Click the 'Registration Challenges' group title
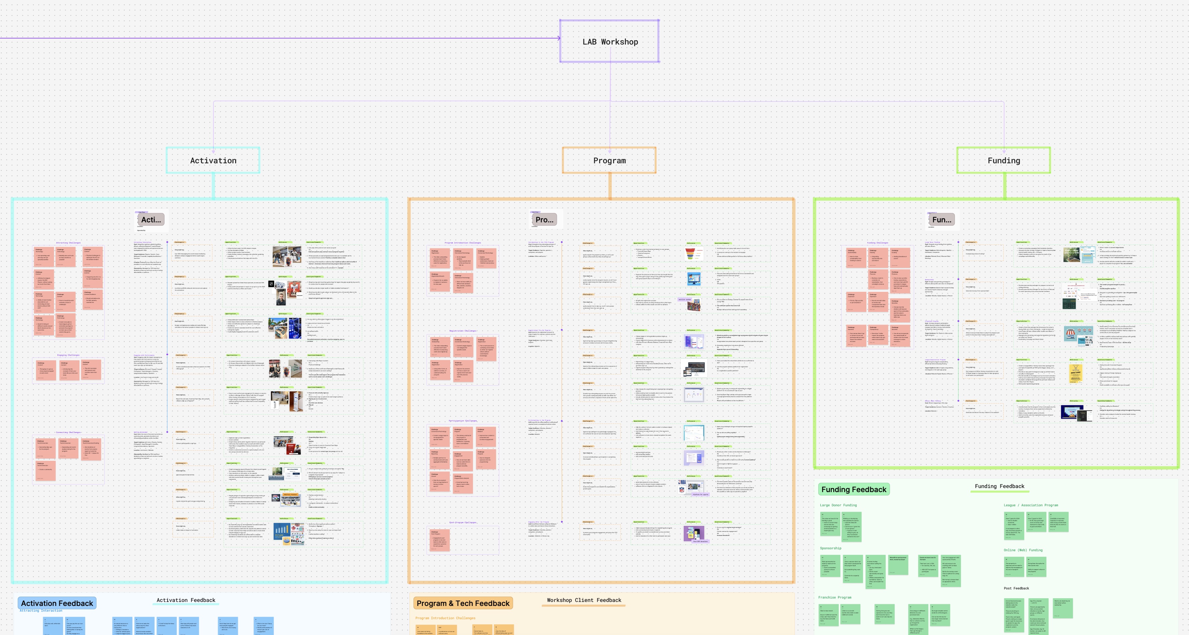 pyautogui.click(x=463, y=331)
